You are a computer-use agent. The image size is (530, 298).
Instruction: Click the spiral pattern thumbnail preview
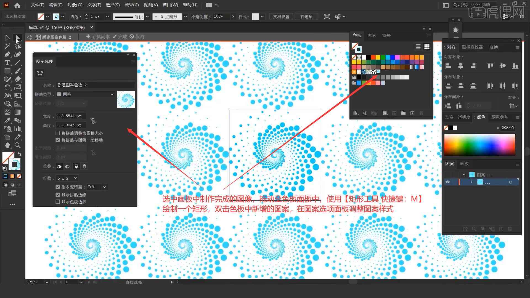point(125,100)
